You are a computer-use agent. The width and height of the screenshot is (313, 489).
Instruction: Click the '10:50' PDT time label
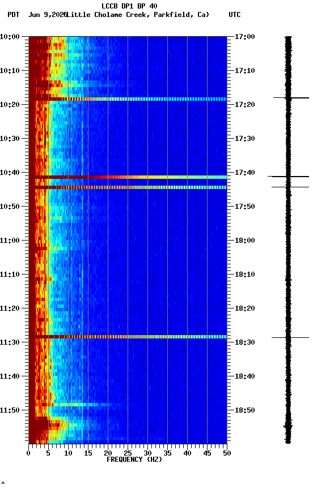10,207
